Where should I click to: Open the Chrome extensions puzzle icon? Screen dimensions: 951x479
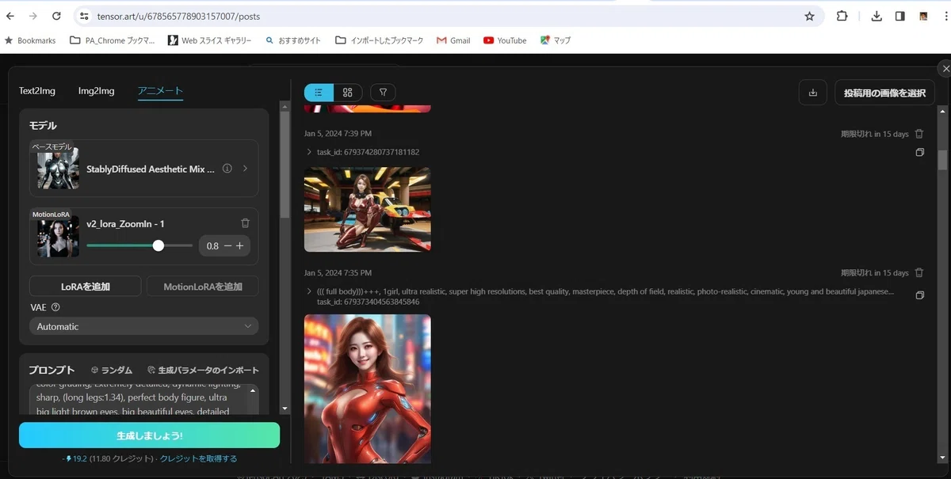coord(842,16)
